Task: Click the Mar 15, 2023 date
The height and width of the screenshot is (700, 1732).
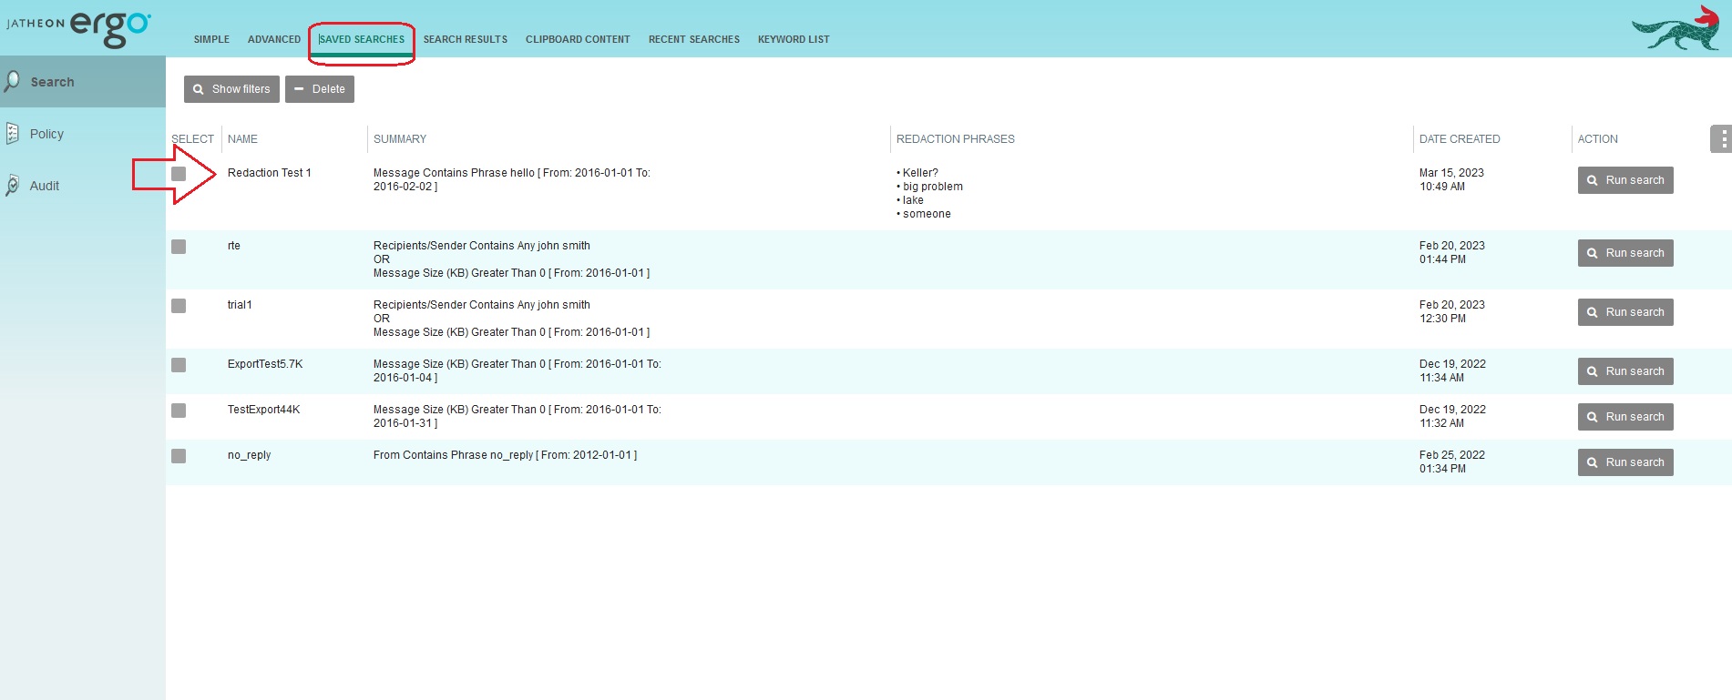Action: 1451,173
